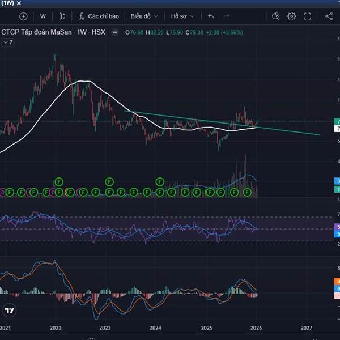Viewport: 340px width, 340px height.
Task: Click the add symbol plus icon
Action: point(23,16)
